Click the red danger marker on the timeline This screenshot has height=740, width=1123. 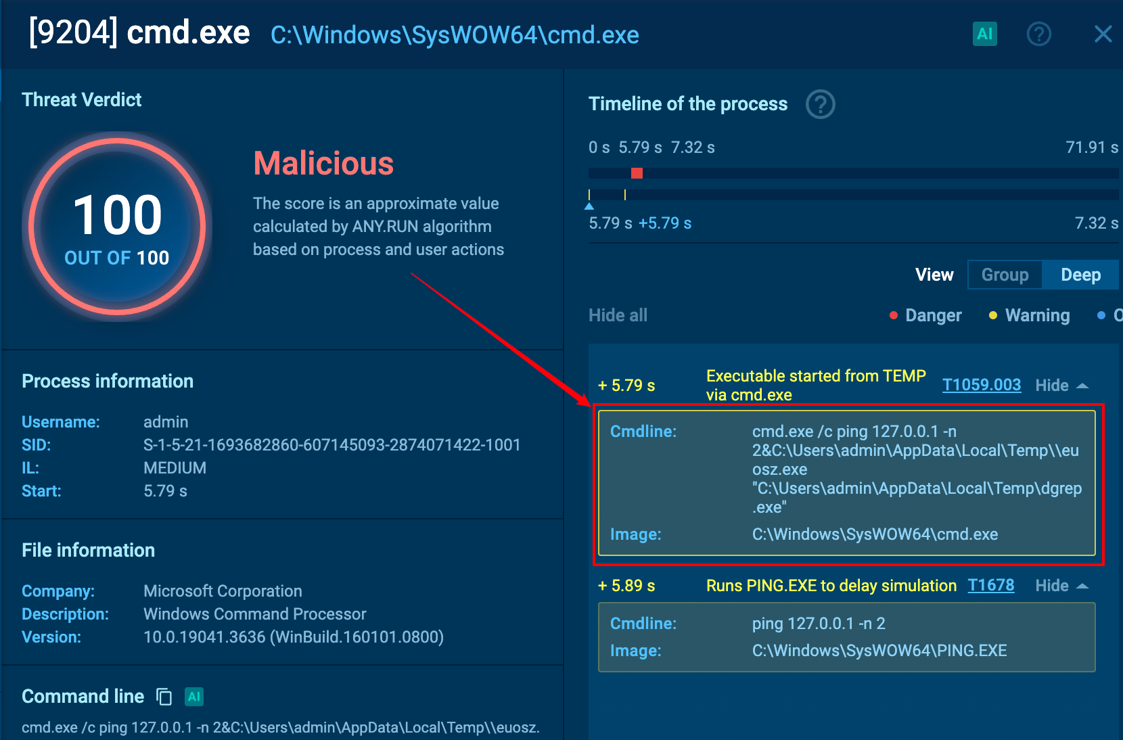(x=637, y=173)
